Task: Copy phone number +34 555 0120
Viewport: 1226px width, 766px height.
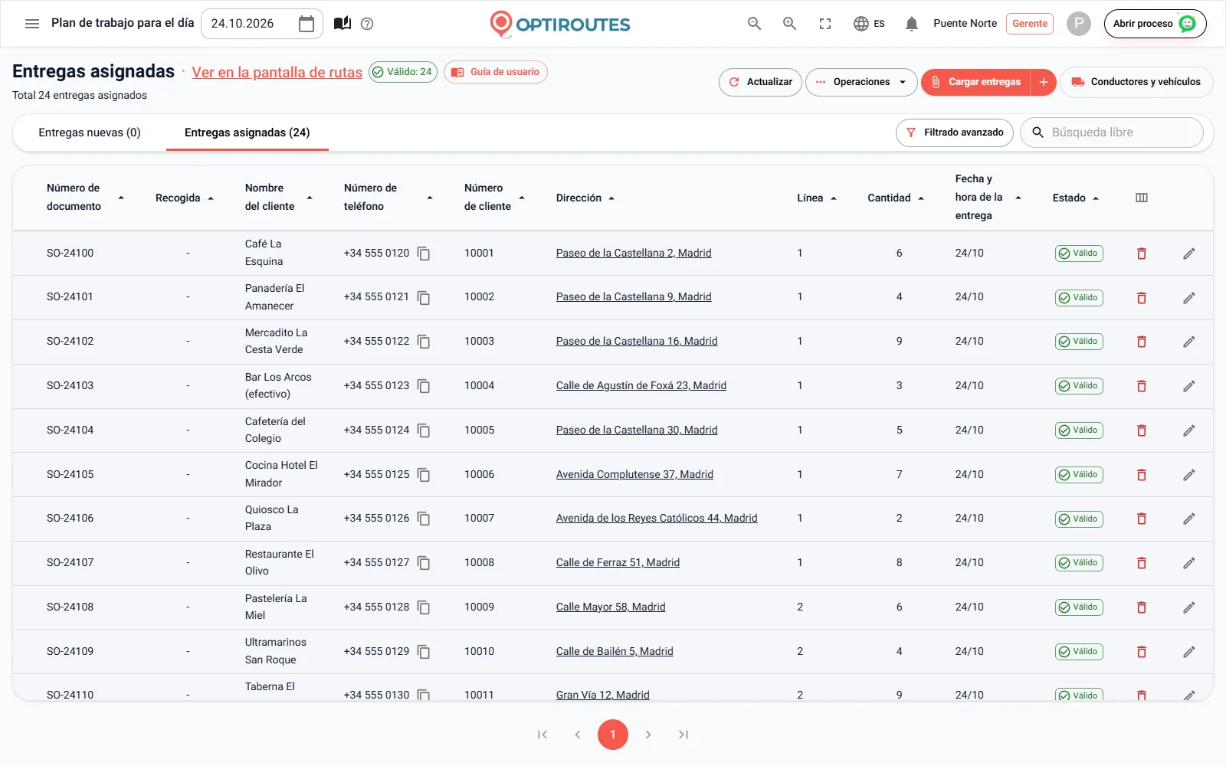Action: pyautogui.click(x=424, y=254)
